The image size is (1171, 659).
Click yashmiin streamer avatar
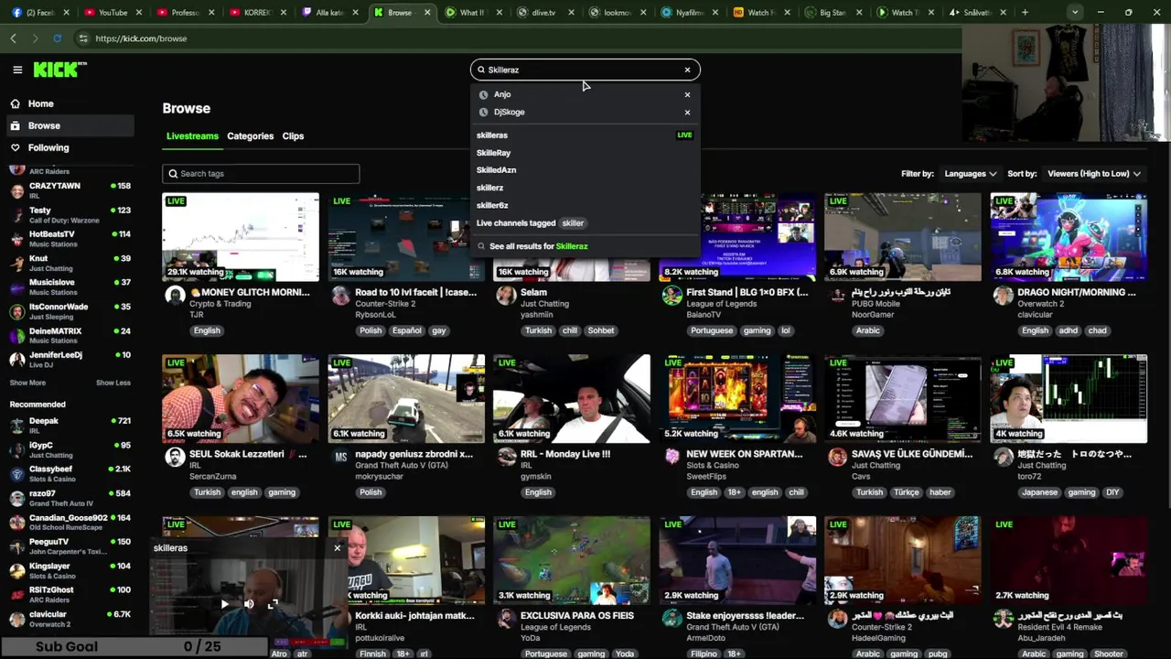click(506, 296)
